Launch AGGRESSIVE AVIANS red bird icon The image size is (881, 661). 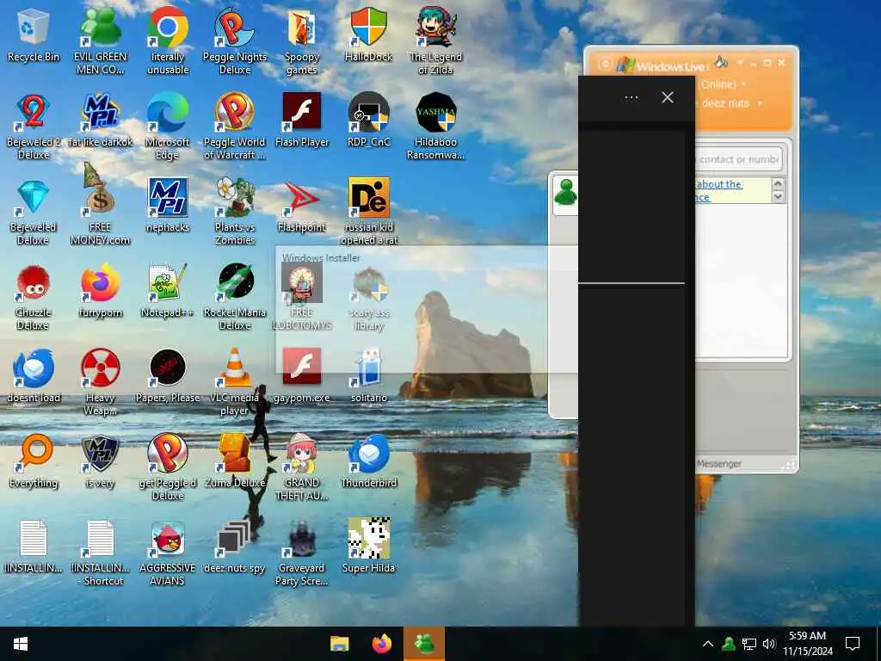point(168,552)
